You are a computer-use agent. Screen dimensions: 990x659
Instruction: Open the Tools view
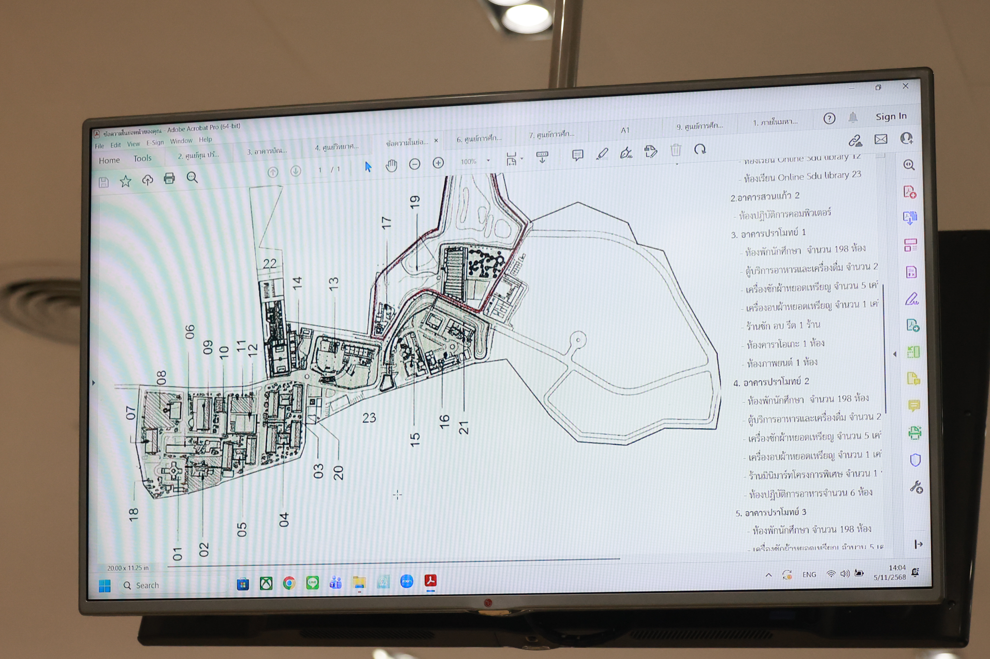[x=142, y=158]
